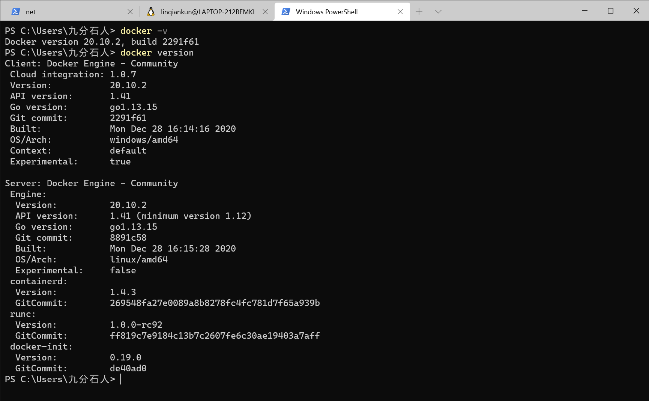Viewport: 649px width, 401px height.
Task: Click the "docker version" command text
Action: (x=157, y=53)
